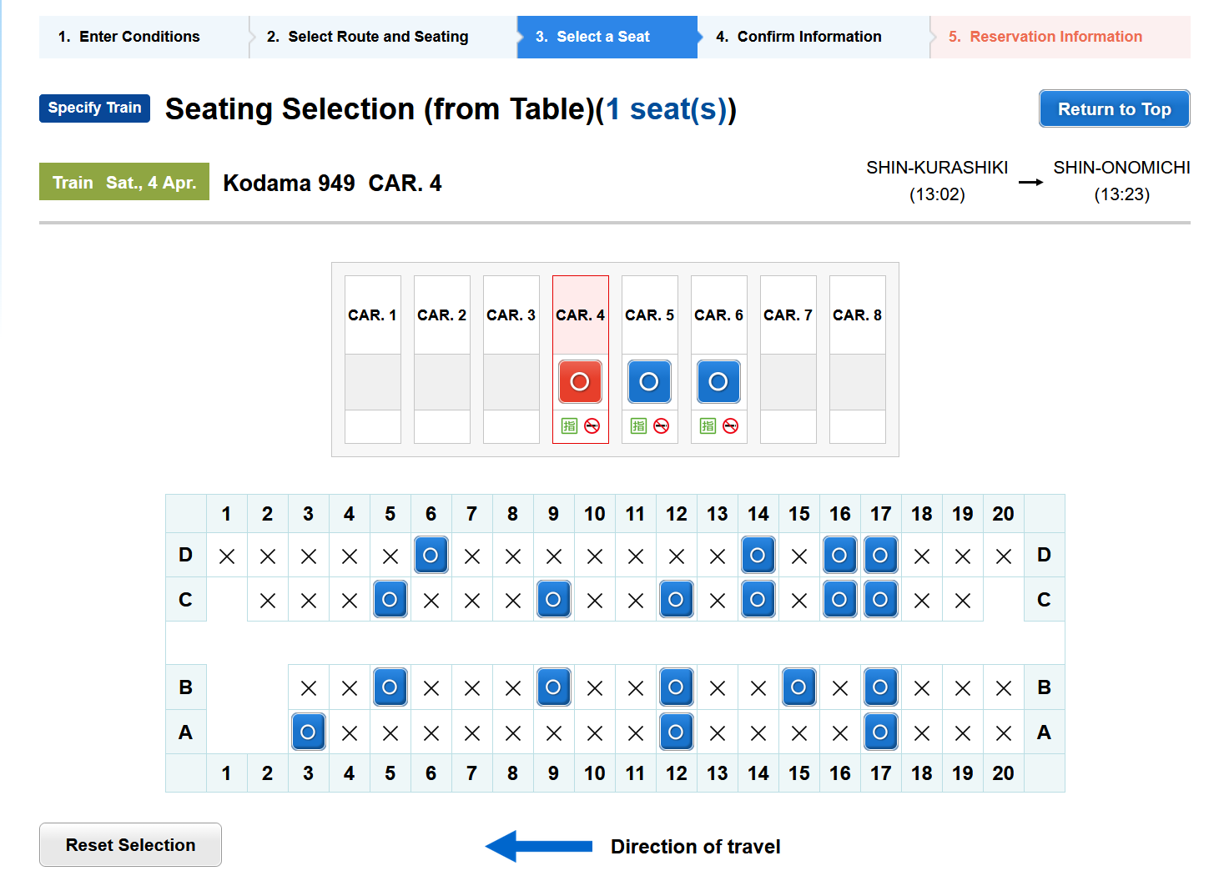The width and height of the screenshot is (1224, 896).
Task: Pick available seat 5C
Action: click(390, 599)
